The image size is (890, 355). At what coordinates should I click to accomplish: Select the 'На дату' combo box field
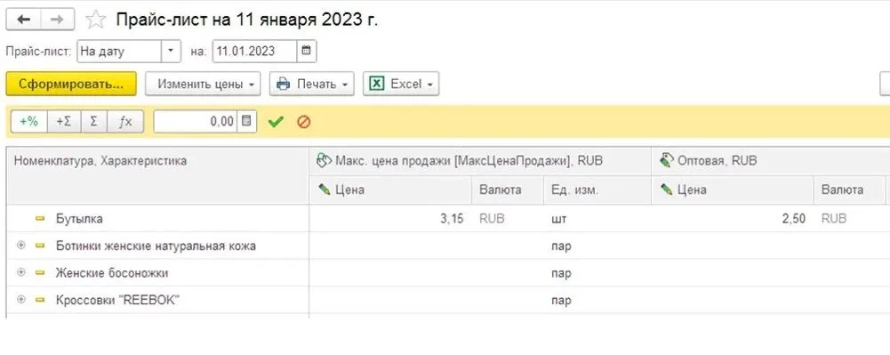(119, 51)
